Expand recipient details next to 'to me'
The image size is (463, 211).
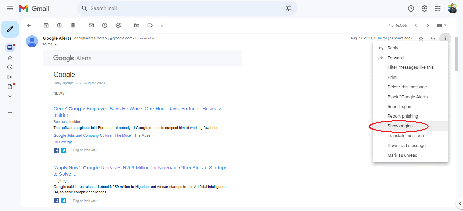click(x=55, y=45)
